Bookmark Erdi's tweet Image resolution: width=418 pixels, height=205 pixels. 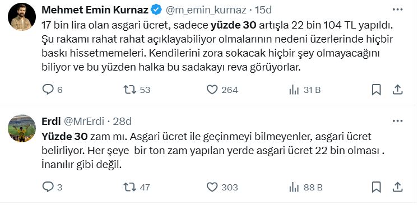click(376, 188)
